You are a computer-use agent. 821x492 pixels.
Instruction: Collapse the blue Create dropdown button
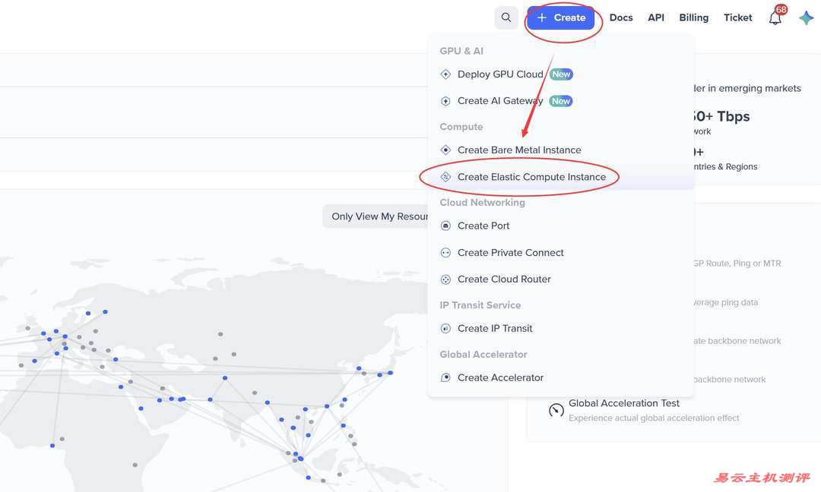pos(561,17)
